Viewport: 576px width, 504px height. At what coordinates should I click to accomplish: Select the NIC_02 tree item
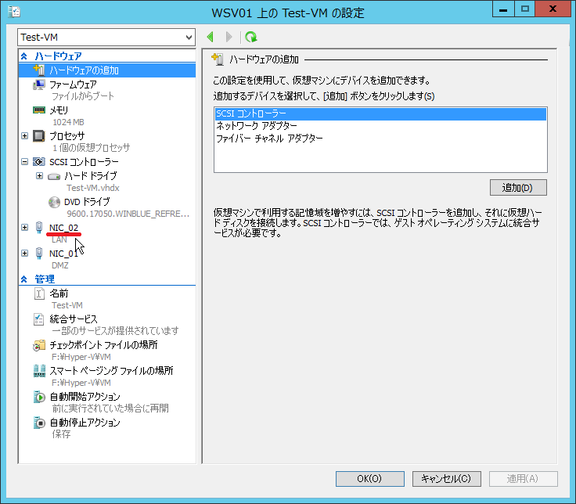pos(64,228)
